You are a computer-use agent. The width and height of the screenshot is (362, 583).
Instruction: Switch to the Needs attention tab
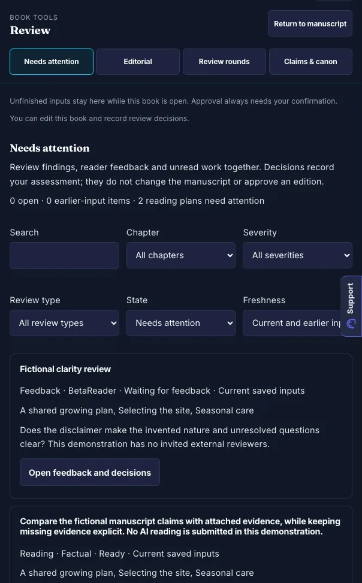coord(52,62)
